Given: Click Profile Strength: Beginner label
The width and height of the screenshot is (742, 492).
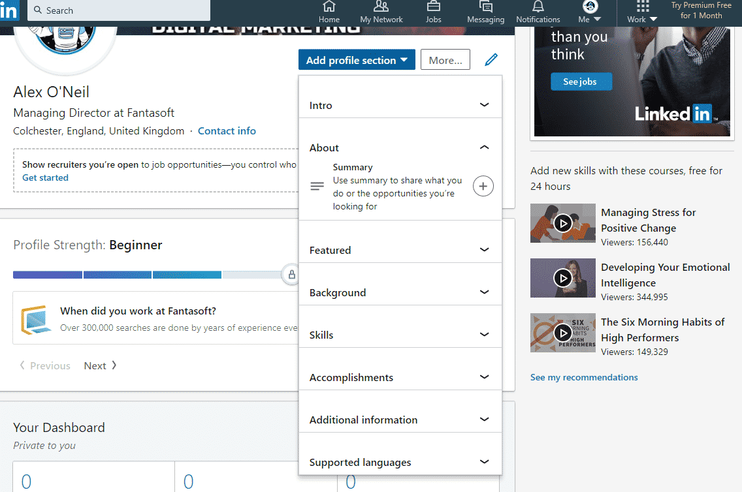Looking at the screenshot, I should [x=88, y=245].
